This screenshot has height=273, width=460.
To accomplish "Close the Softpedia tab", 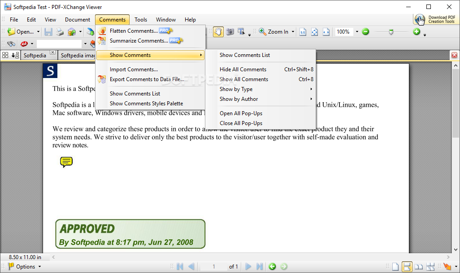I will click(x=52, y=52).
